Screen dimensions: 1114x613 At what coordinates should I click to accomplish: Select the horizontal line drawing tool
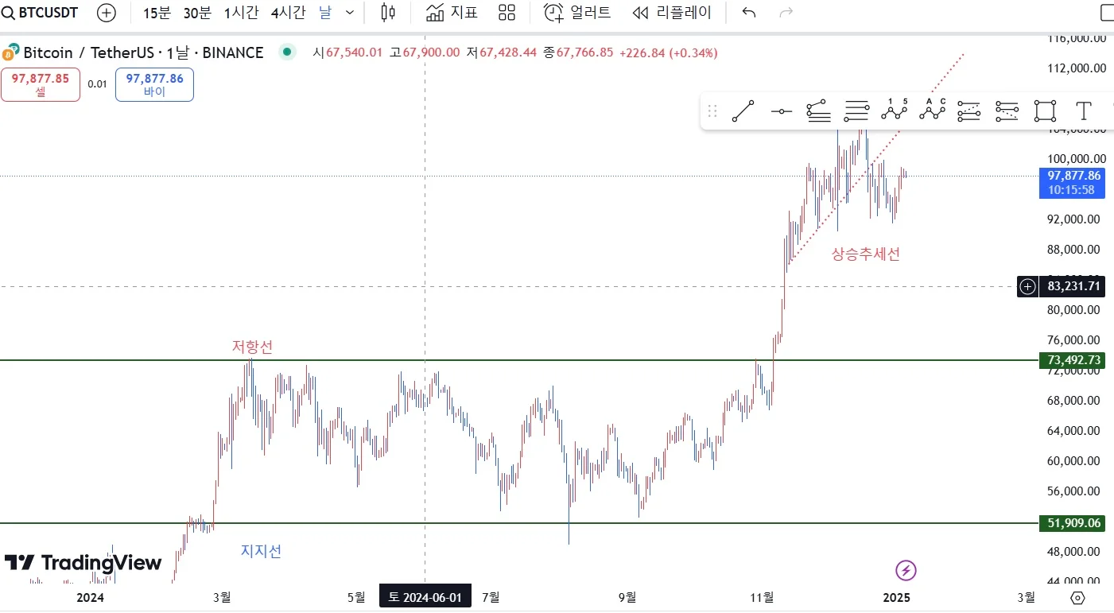click(781, 111)
